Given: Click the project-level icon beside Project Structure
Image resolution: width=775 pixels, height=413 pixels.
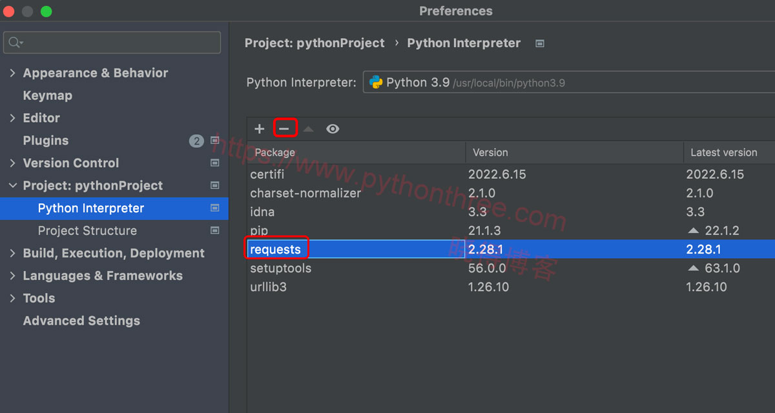Looking at the screenshot, I should (215, 231).
